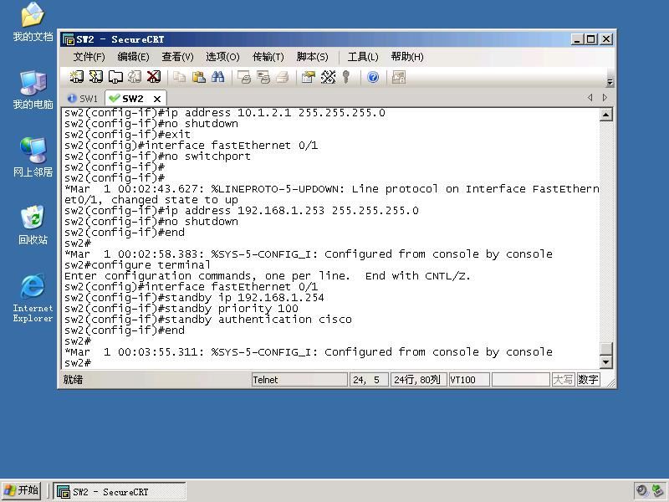This screenshot has height=502, width=669.
Task: Click the 'standby priority 100' line
Action: coord(181,309)
